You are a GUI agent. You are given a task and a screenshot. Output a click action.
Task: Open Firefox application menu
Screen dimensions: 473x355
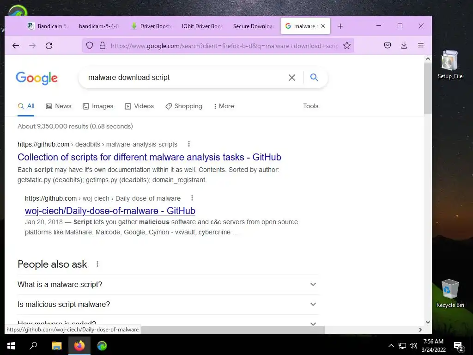tap(421, 46)
